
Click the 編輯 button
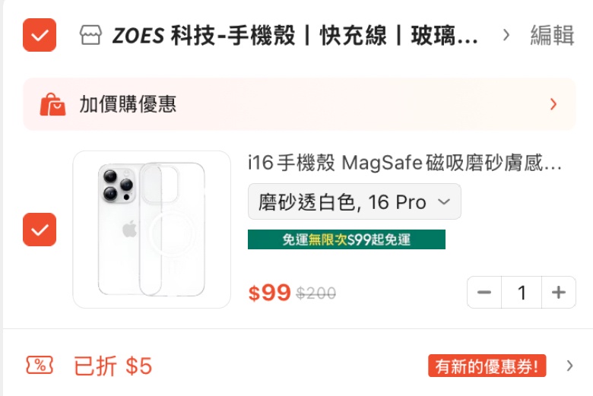coord(552,35)
